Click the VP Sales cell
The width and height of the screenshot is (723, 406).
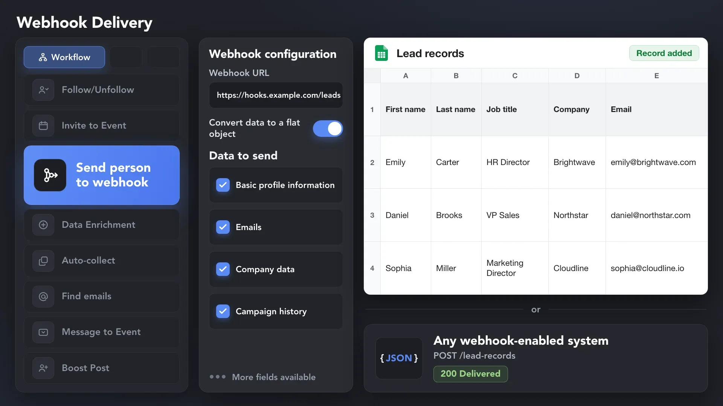coord(515,215)
